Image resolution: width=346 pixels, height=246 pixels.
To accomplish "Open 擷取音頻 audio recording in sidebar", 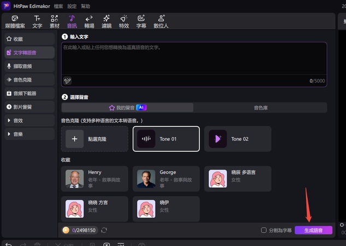I will click(30, 66).
